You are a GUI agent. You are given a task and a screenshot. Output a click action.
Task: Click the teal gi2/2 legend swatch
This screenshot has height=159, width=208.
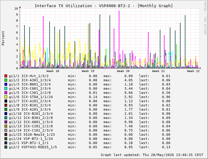click(x=6, y=147)
